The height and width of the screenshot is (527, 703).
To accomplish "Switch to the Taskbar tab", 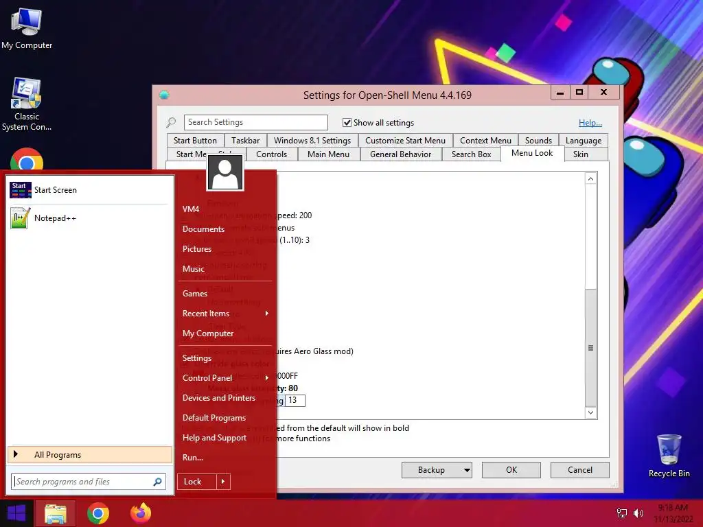I will [x=245, y=141].
